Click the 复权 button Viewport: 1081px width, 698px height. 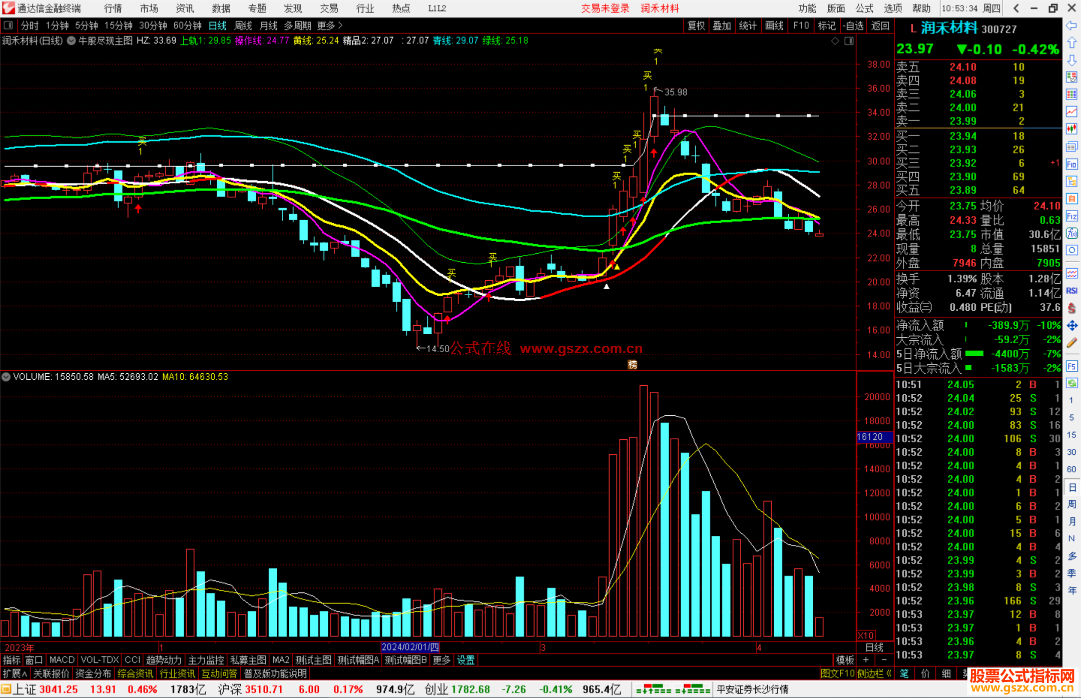(x=696, y=26)
